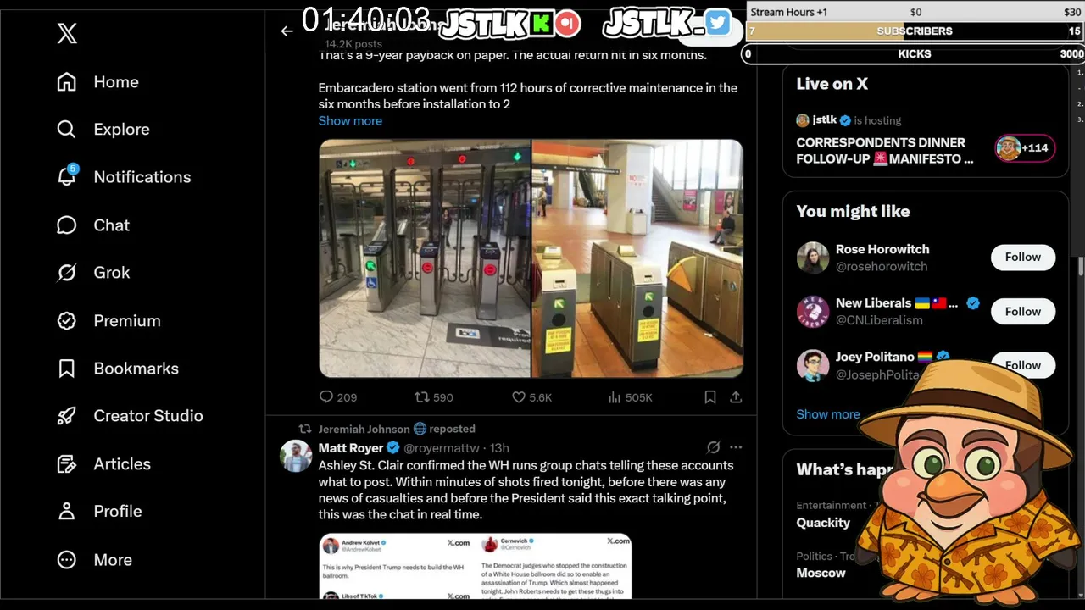
Task: Open the Quackity trending topic
Action: pyautogui.click(x=823, y=523)
